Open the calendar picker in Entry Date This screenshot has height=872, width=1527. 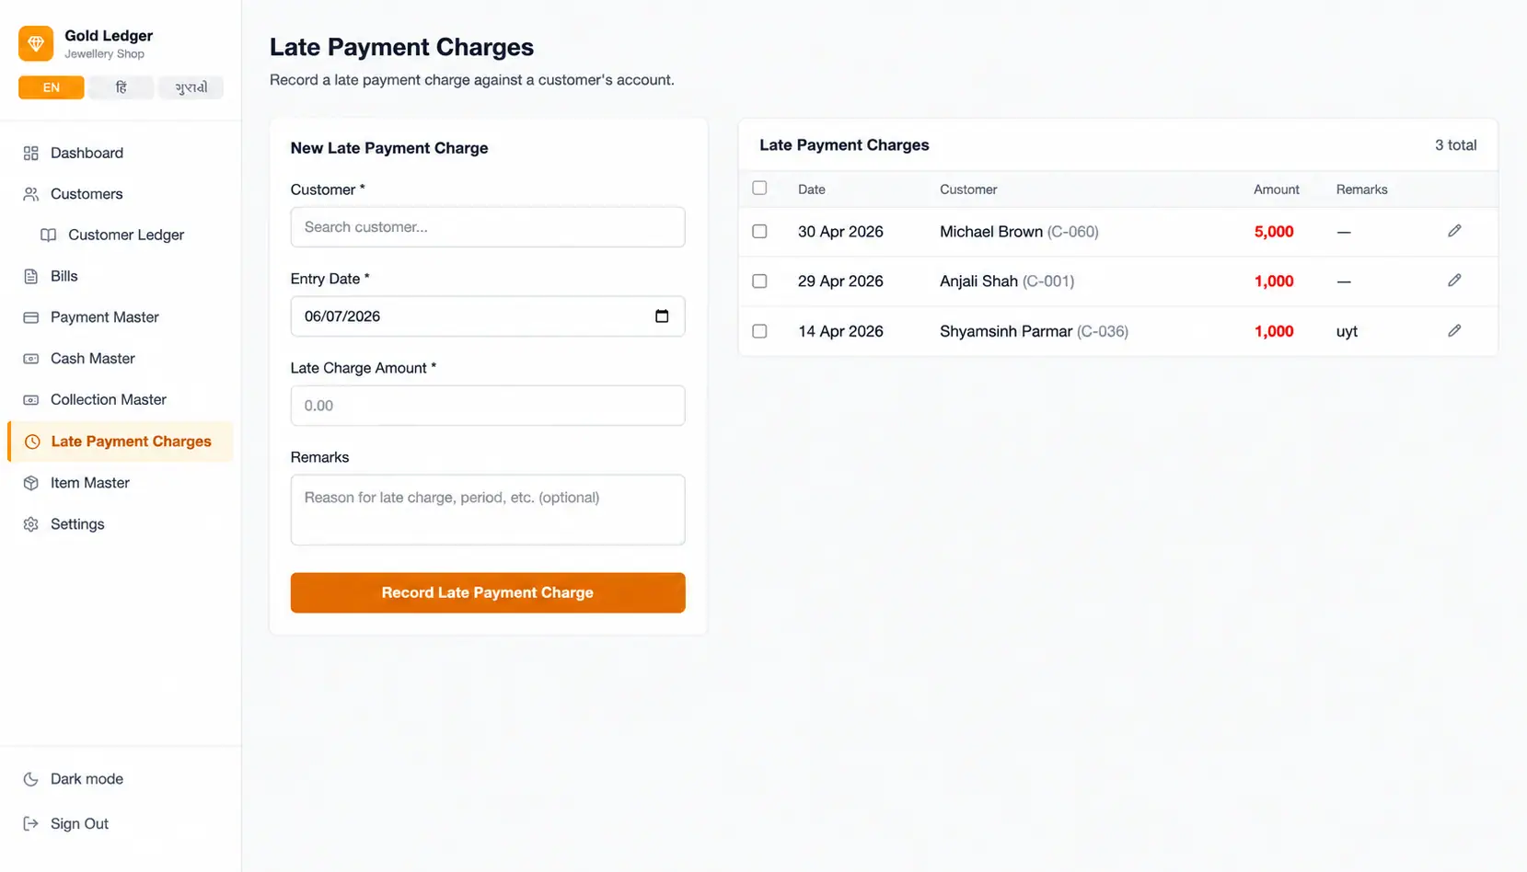(662, 316)
